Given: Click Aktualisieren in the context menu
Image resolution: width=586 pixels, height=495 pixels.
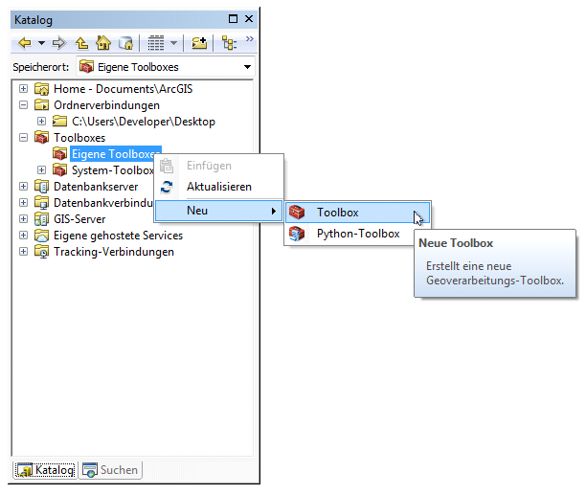Looking at the screenshot, I should [x=218, y=187].
